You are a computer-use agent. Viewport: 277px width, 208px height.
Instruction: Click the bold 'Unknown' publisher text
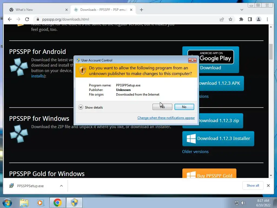[123, 90]
